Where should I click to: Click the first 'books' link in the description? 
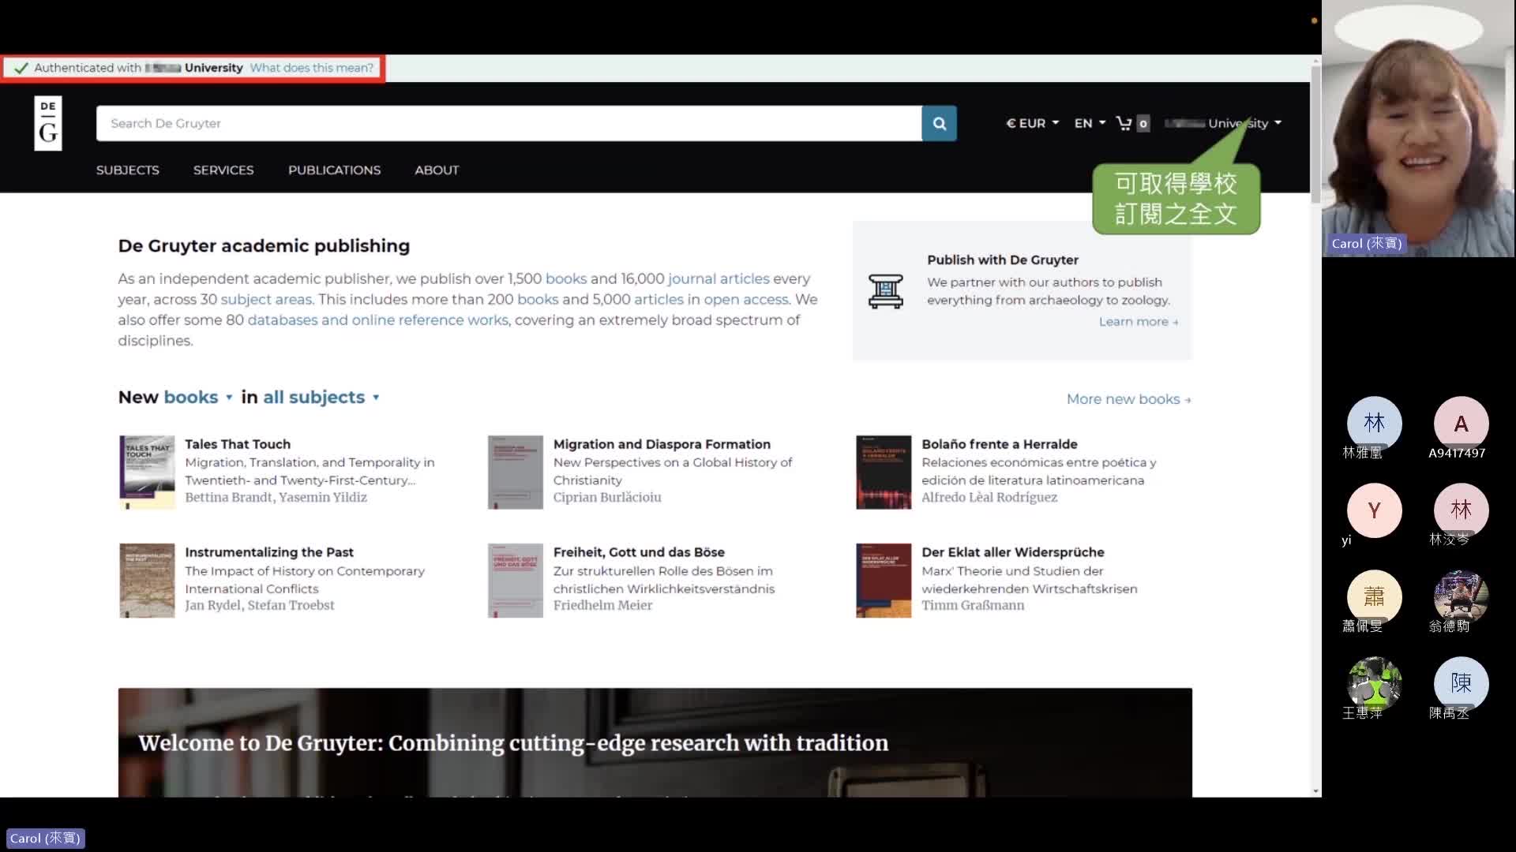tap(566, 278)
